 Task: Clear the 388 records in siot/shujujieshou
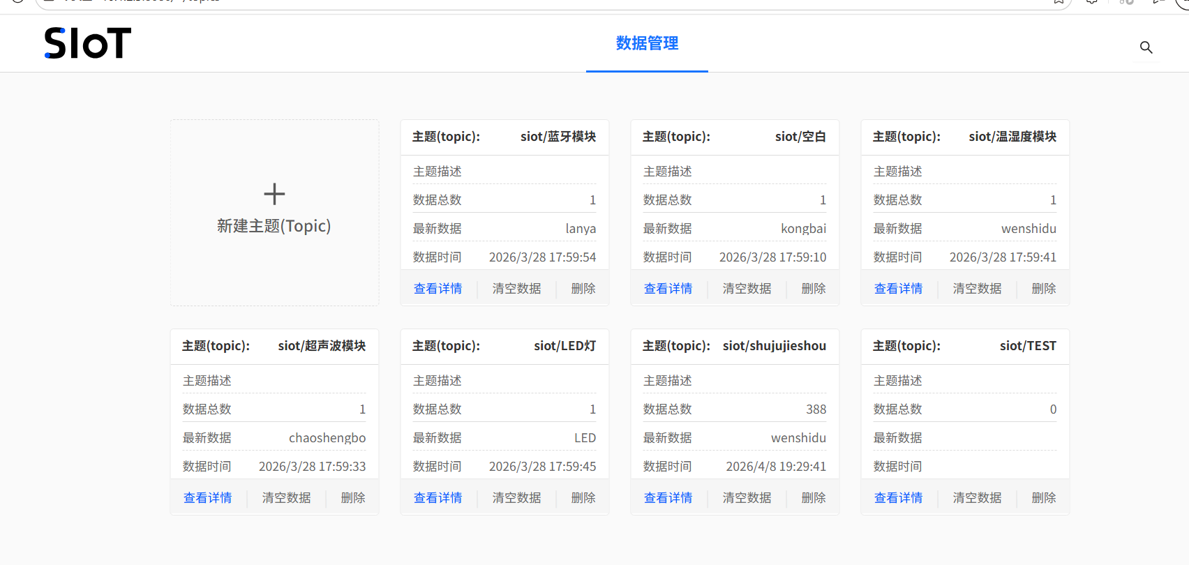(747, 498)
